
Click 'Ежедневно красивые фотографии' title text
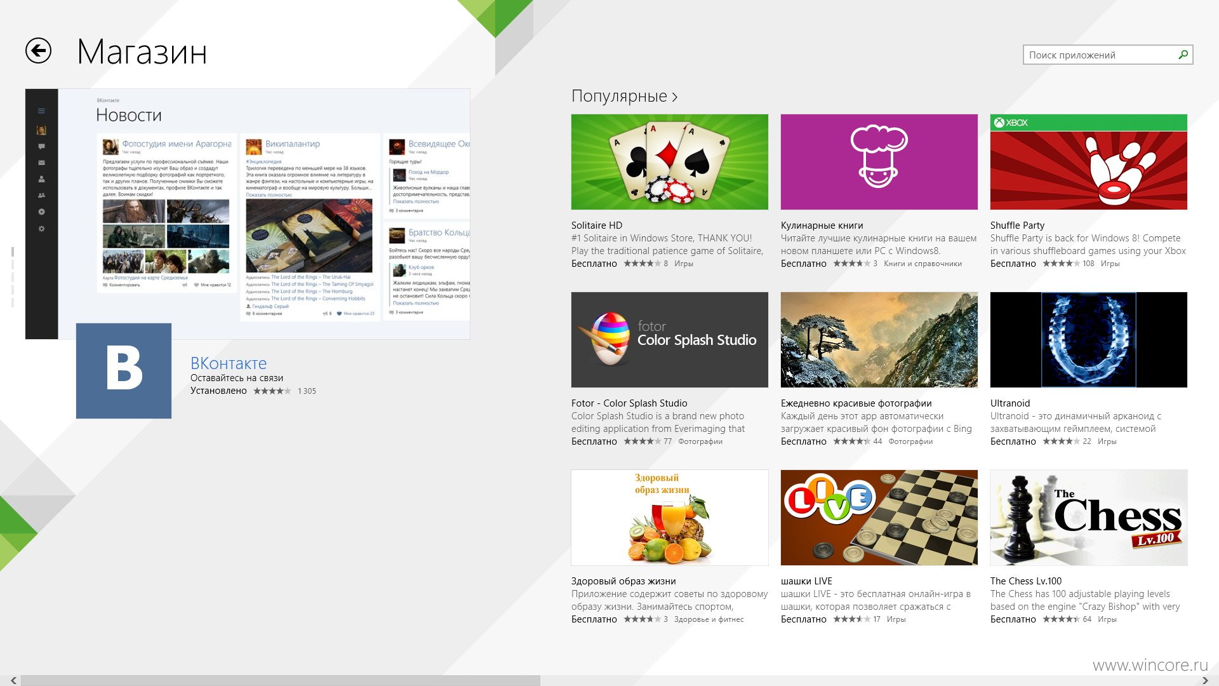(856, 403)
